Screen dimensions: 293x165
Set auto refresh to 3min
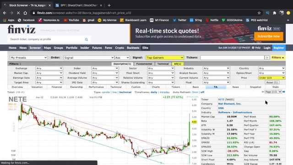(x=195, y=92)
